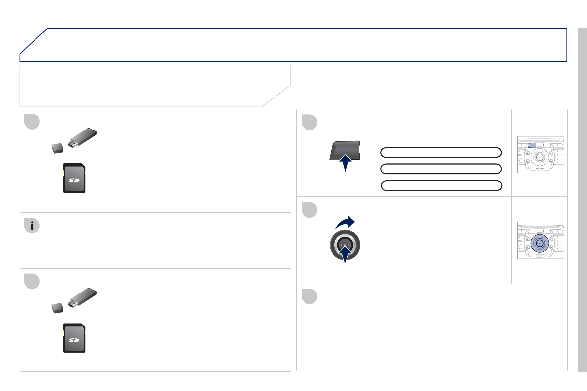The height and width of the screenshot is (391, 587).
Task: Open console thumbnail with highlighted blue dial
Action: coord(540,242)
